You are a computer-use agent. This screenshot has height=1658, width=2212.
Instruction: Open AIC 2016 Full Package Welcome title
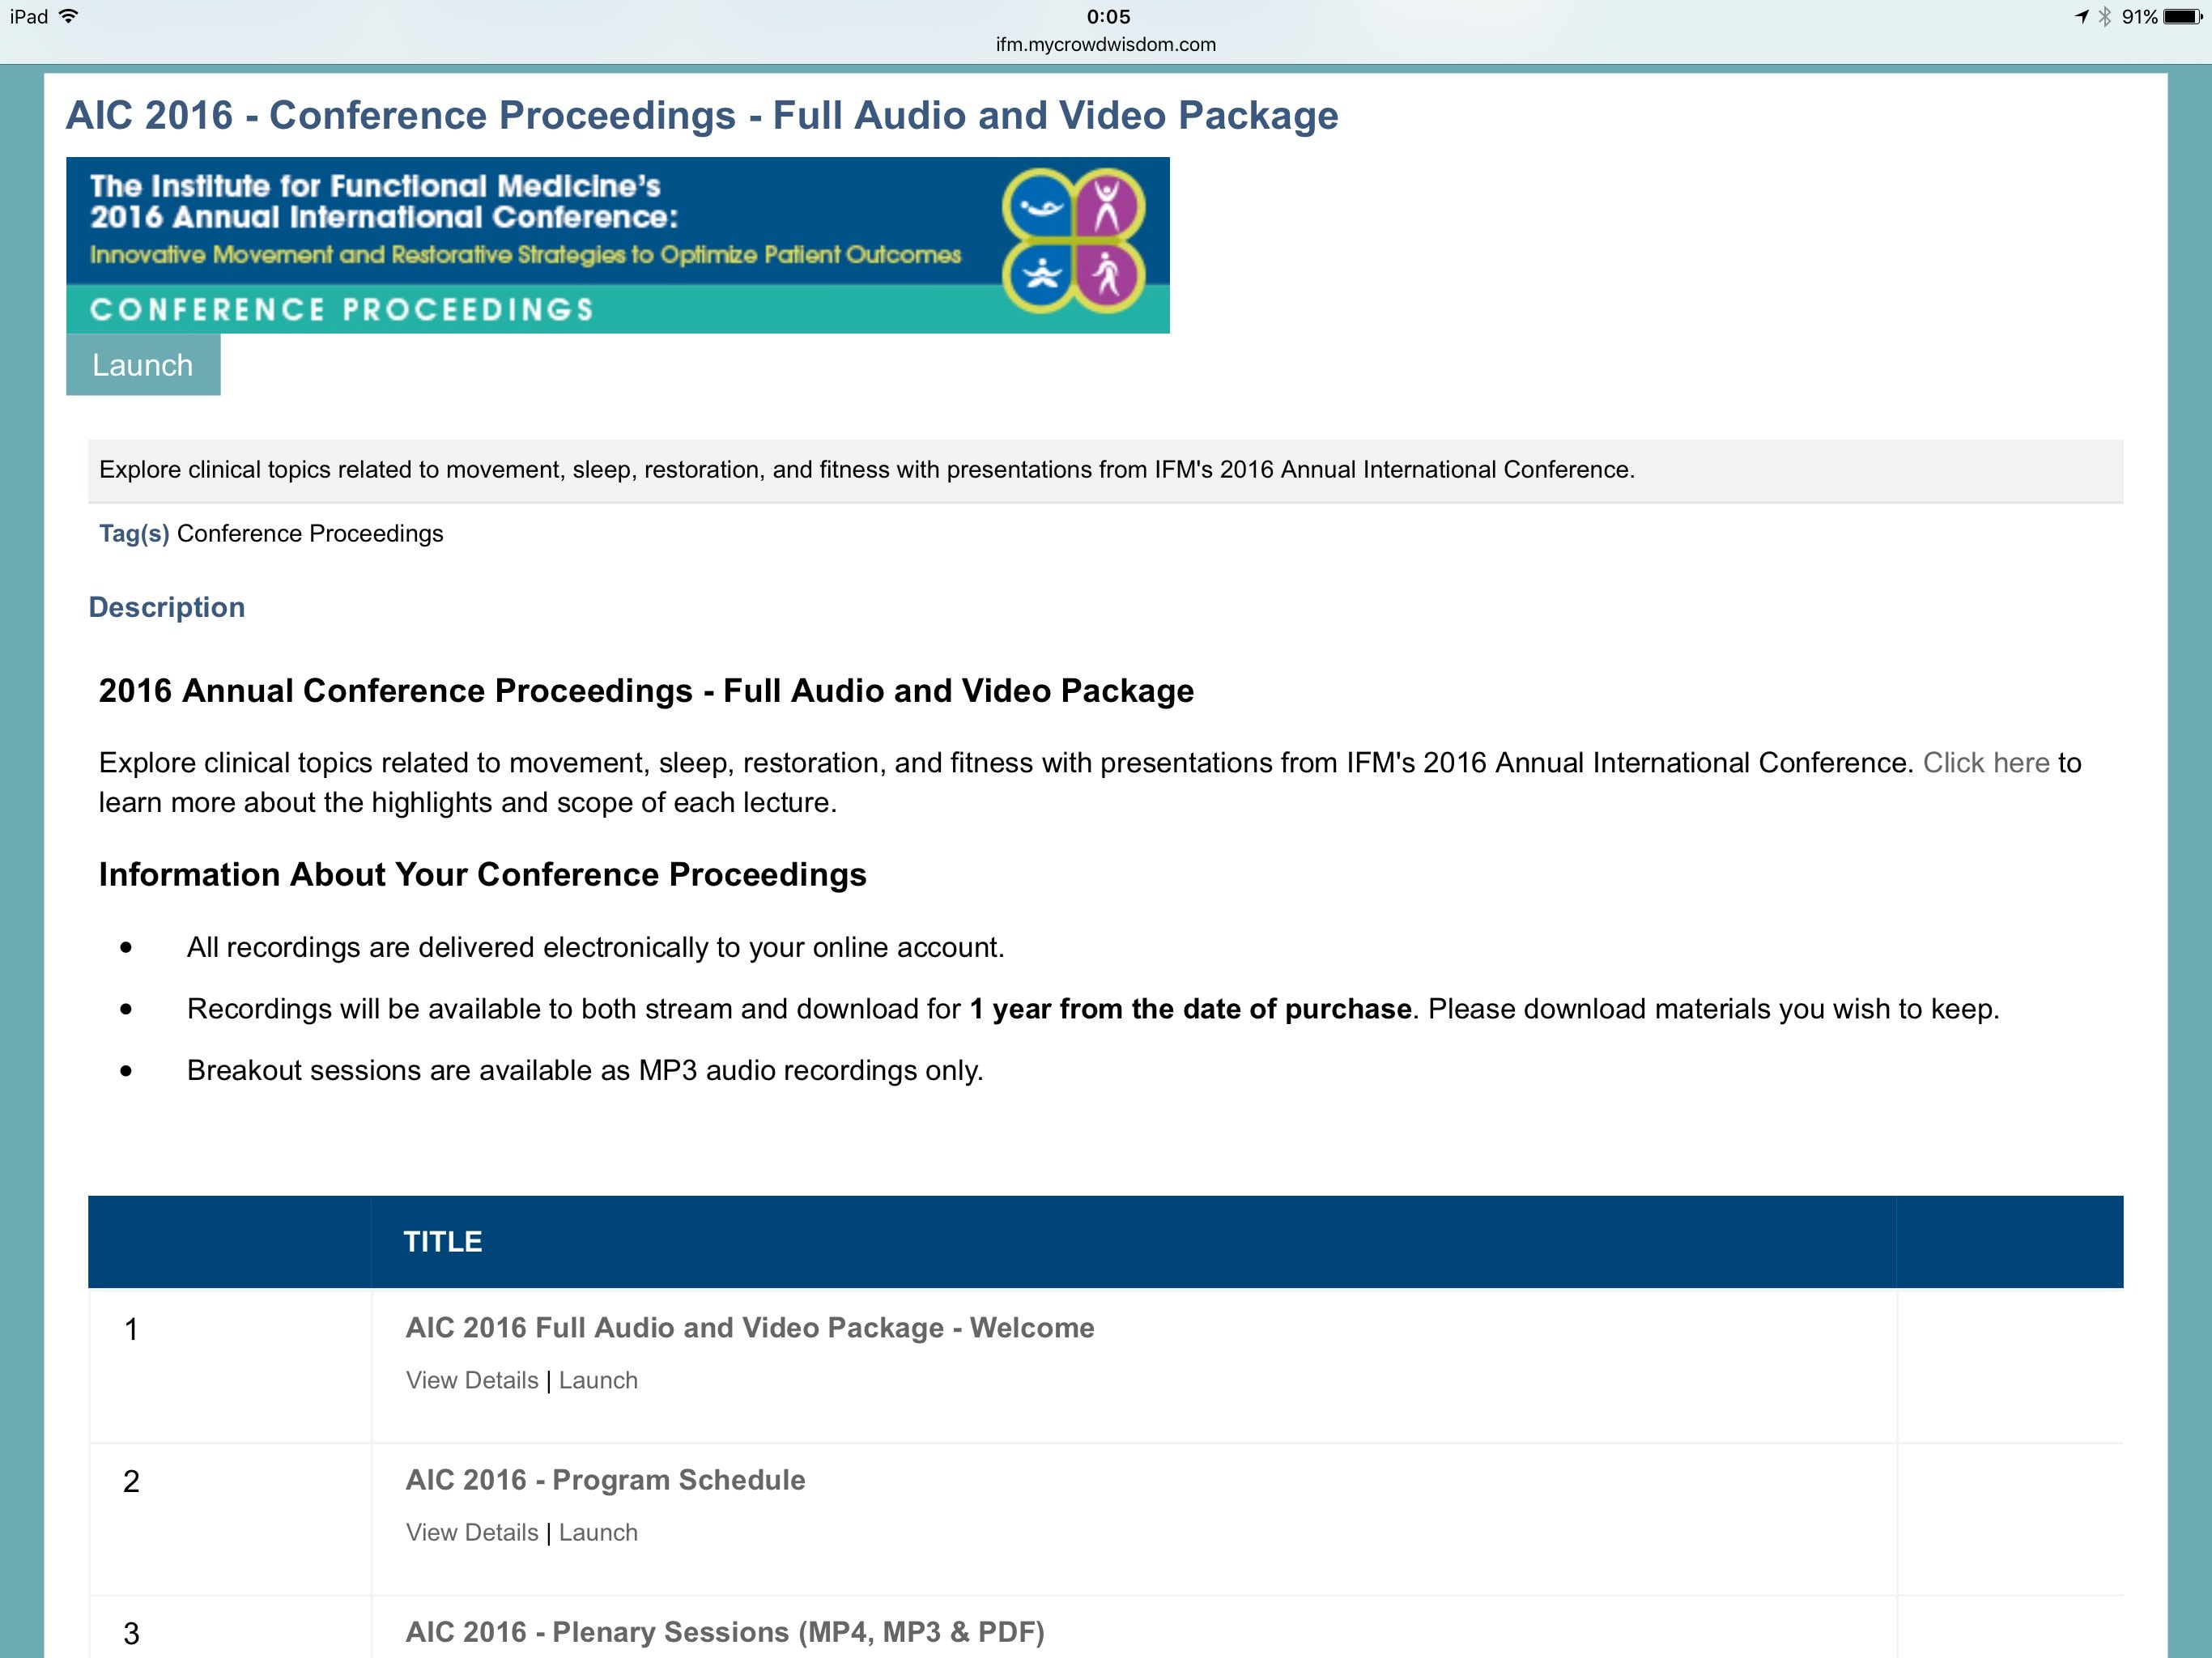pos(749,1328)
